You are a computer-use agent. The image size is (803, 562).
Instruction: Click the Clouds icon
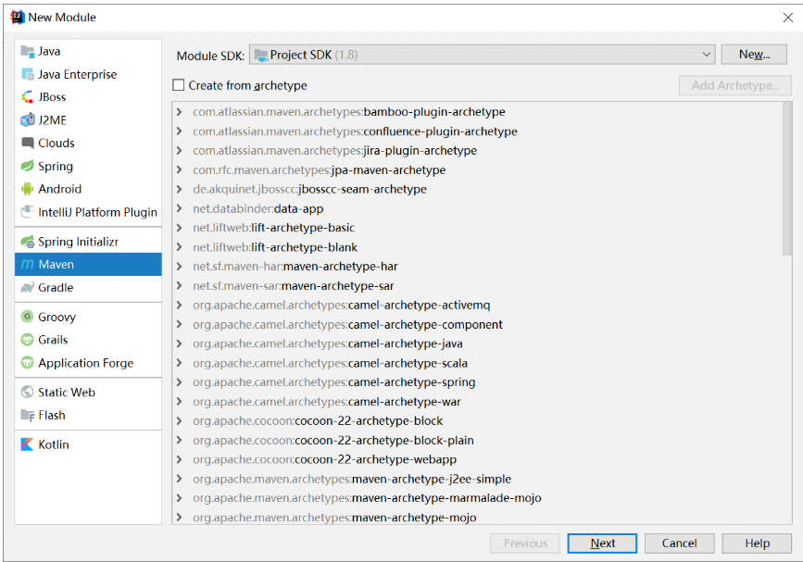[27, 143]
